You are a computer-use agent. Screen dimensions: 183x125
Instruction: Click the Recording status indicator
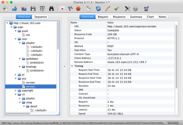pyautogui.click(x=173, y=123)
